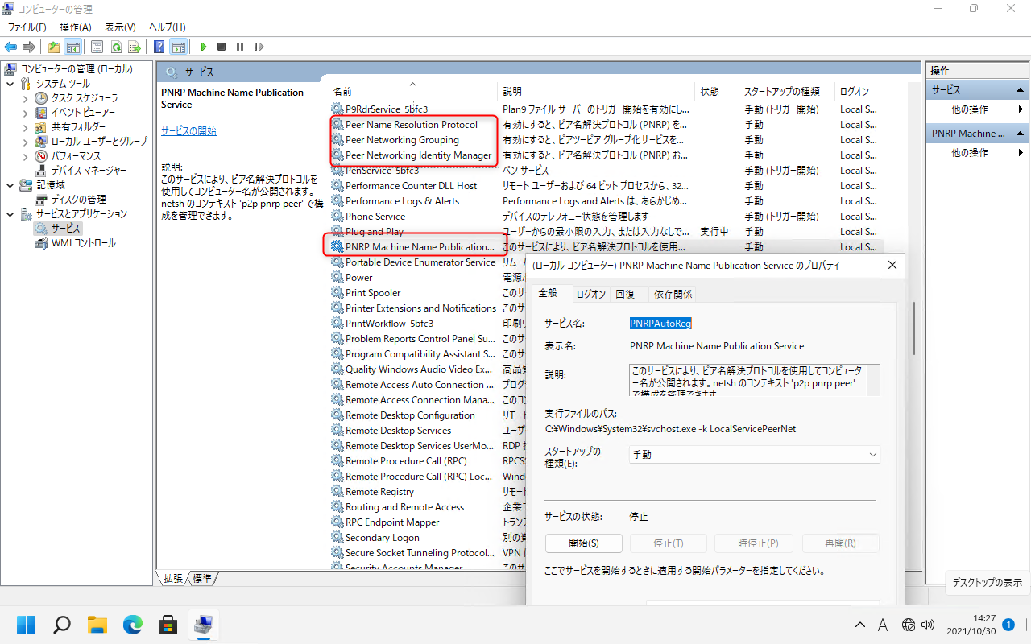The height and width of the screenshot is (644, 1031).
Task: Sort services by スタートアップの種類 column
Action: click(x=787, y=91)
